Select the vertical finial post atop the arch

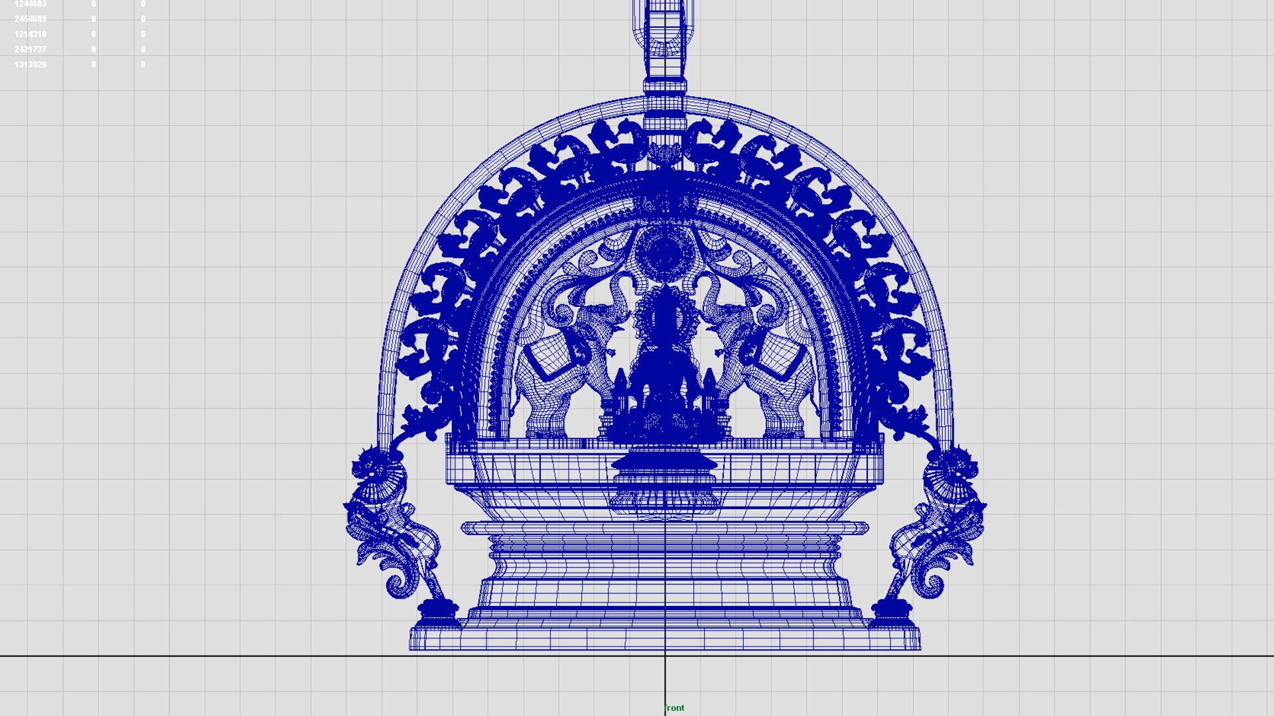click(664, 46)
